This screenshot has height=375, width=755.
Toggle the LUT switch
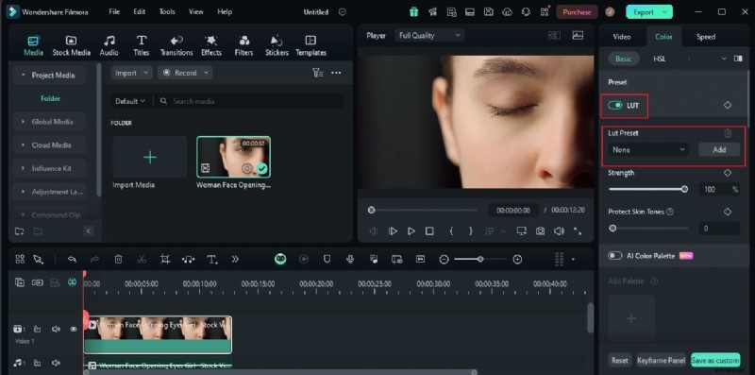click(x=615, y=105)
